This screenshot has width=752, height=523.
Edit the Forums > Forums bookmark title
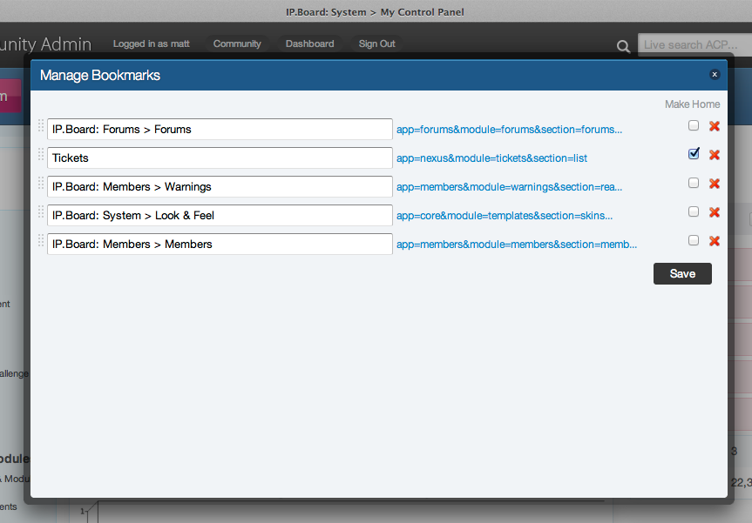click(x=220, y=130)
